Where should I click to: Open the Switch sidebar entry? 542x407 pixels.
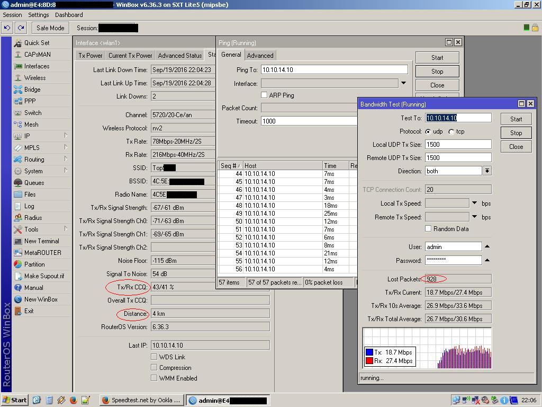click(33, 113)
